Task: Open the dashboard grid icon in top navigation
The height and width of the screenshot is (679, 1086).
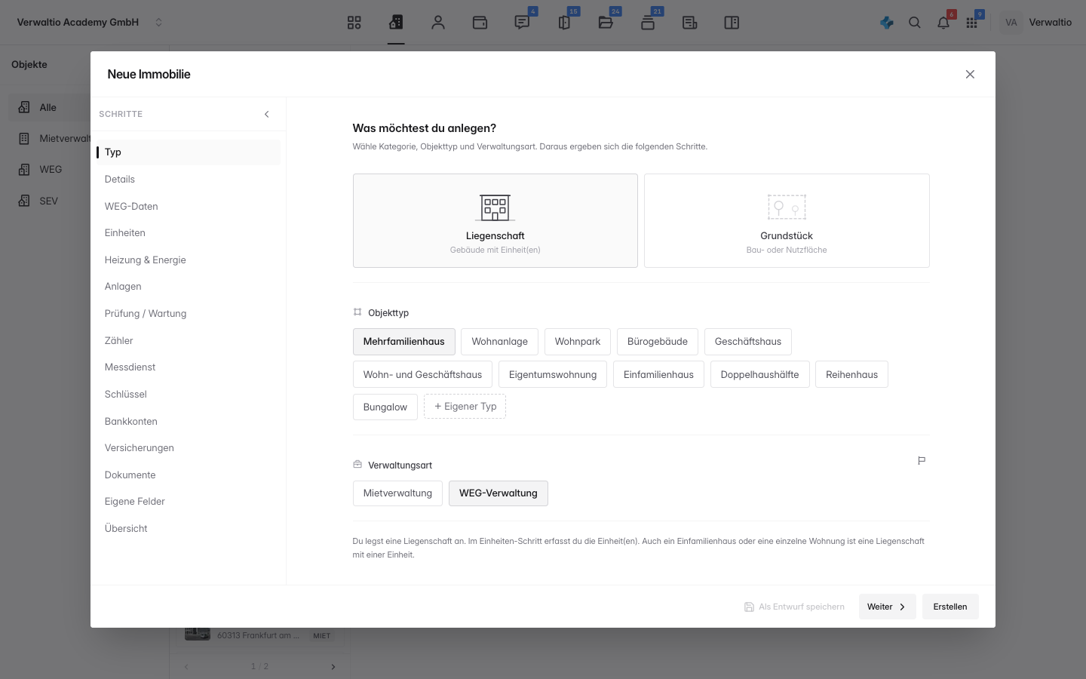Action: [354, 23]
